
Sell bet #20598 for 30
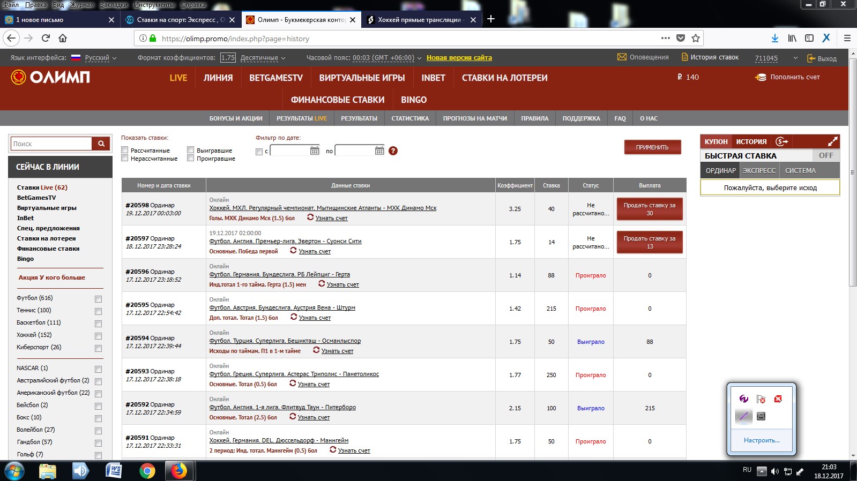(x=650, y=209)
